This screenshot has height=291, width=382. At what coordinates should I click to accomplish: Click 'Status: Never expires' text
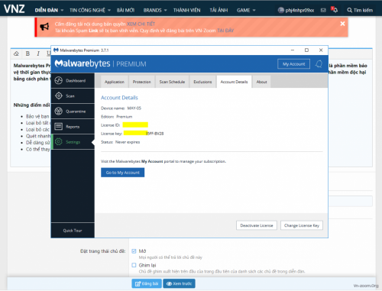tap(120, 142)
